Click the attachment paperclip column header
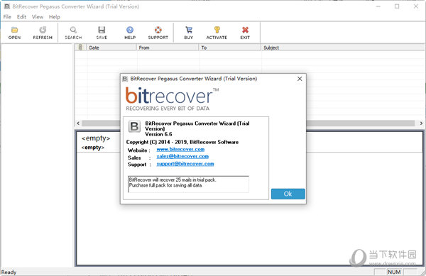The width and height of the screenshot is (426, 276). (x=81, y=48)
